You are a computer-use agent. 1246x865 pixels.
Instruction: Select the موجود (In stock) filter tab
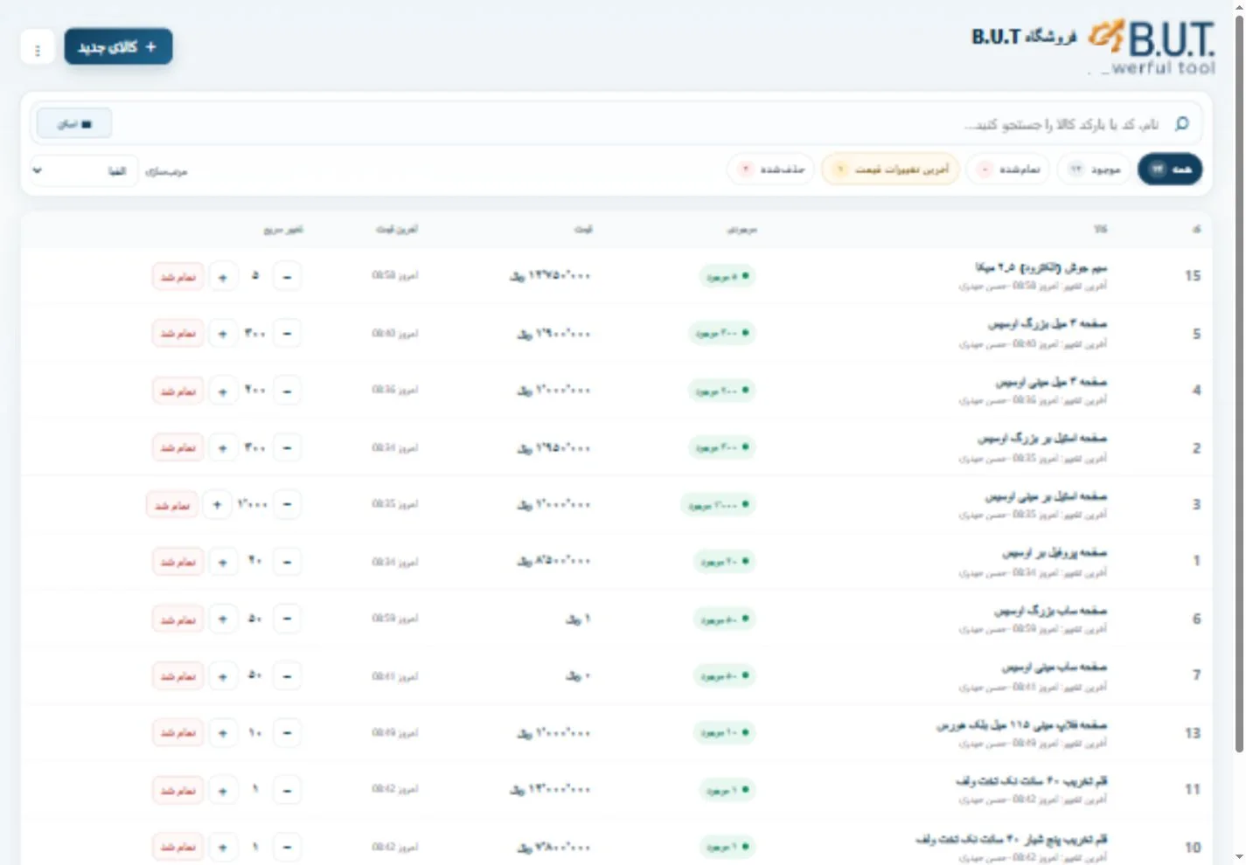(1095, 170)
